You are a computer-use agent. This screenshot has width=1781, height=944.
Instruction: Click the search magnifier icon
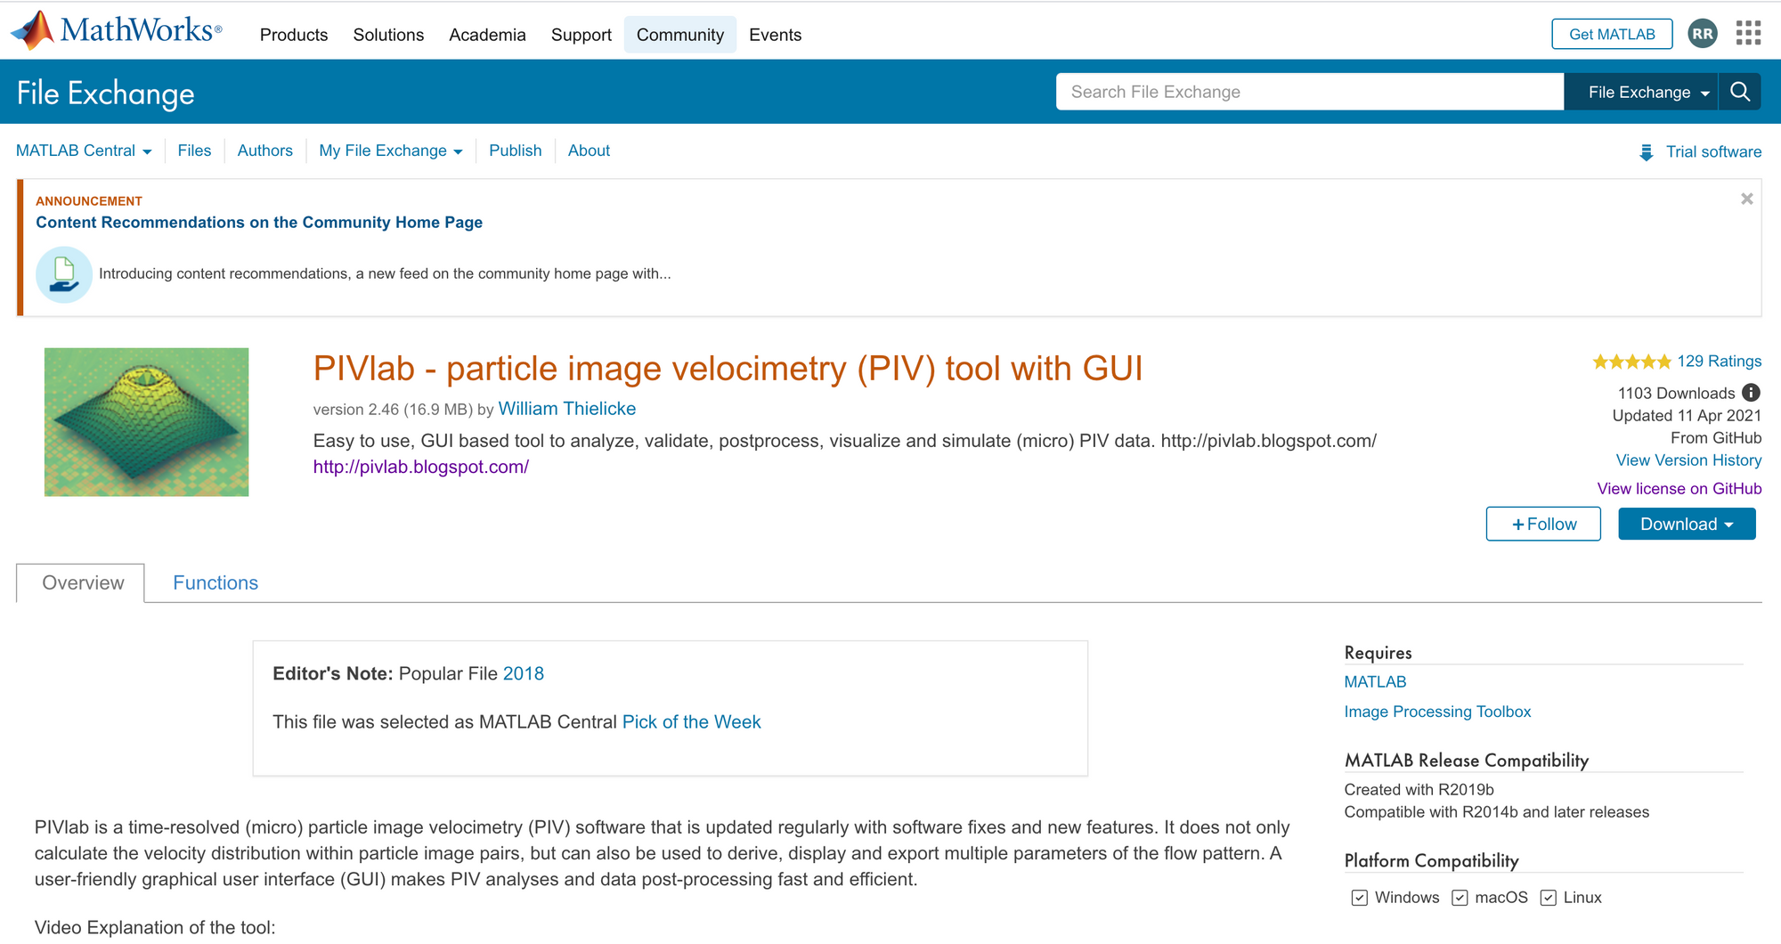1740,92
